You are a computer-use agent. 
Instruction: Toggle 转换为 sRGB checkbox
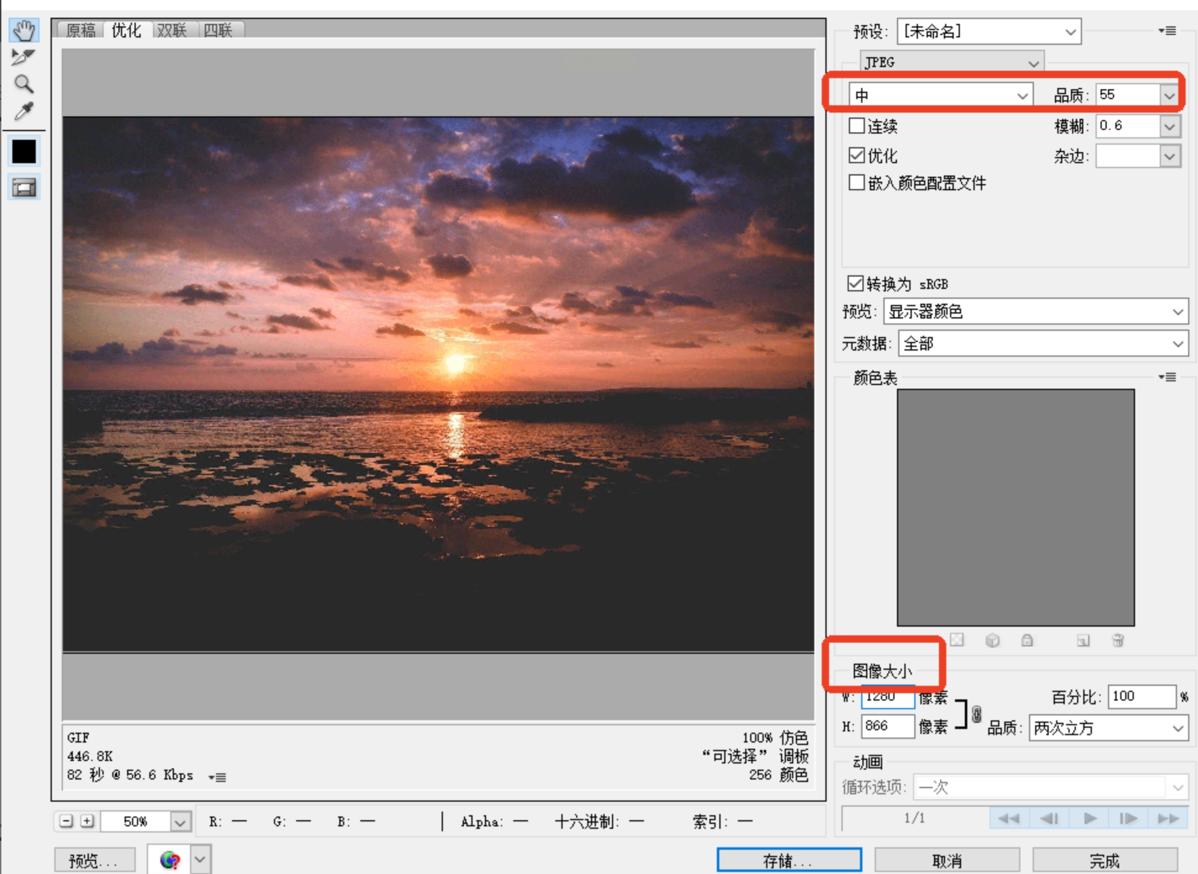[855, 284]
